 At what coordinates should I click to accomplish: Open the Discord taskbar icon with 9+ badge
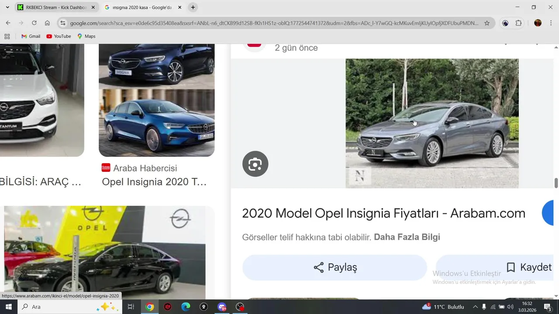(222, 307)
